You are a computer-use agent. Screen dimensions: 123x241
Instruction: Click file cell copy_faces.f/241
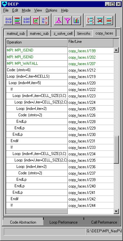[91, 193]
